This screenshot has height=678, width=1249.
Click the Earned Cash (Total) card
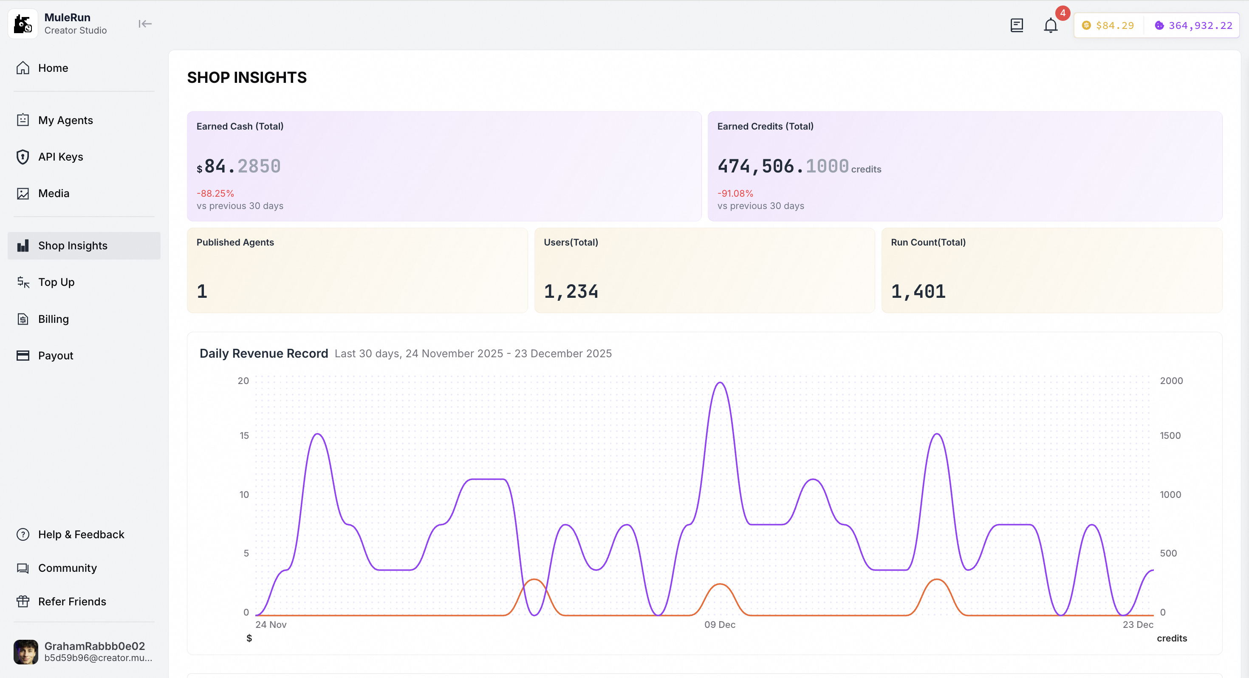pos(444,166)
